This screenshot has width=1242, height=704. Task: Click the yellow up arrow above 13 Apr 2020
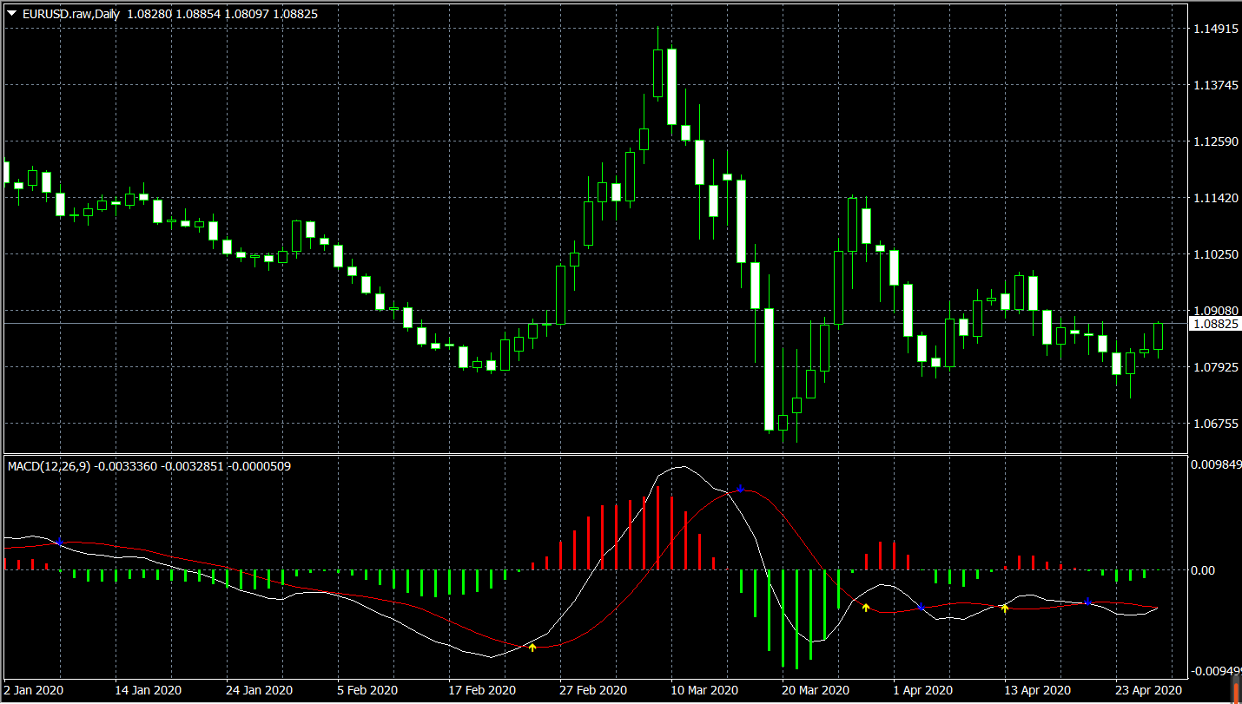point(1004,608)
